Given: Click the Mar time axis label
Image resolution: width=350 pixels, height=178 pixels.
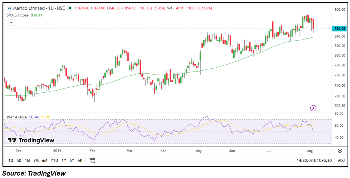Looking at the screenshot, I should tap(129, 151).
